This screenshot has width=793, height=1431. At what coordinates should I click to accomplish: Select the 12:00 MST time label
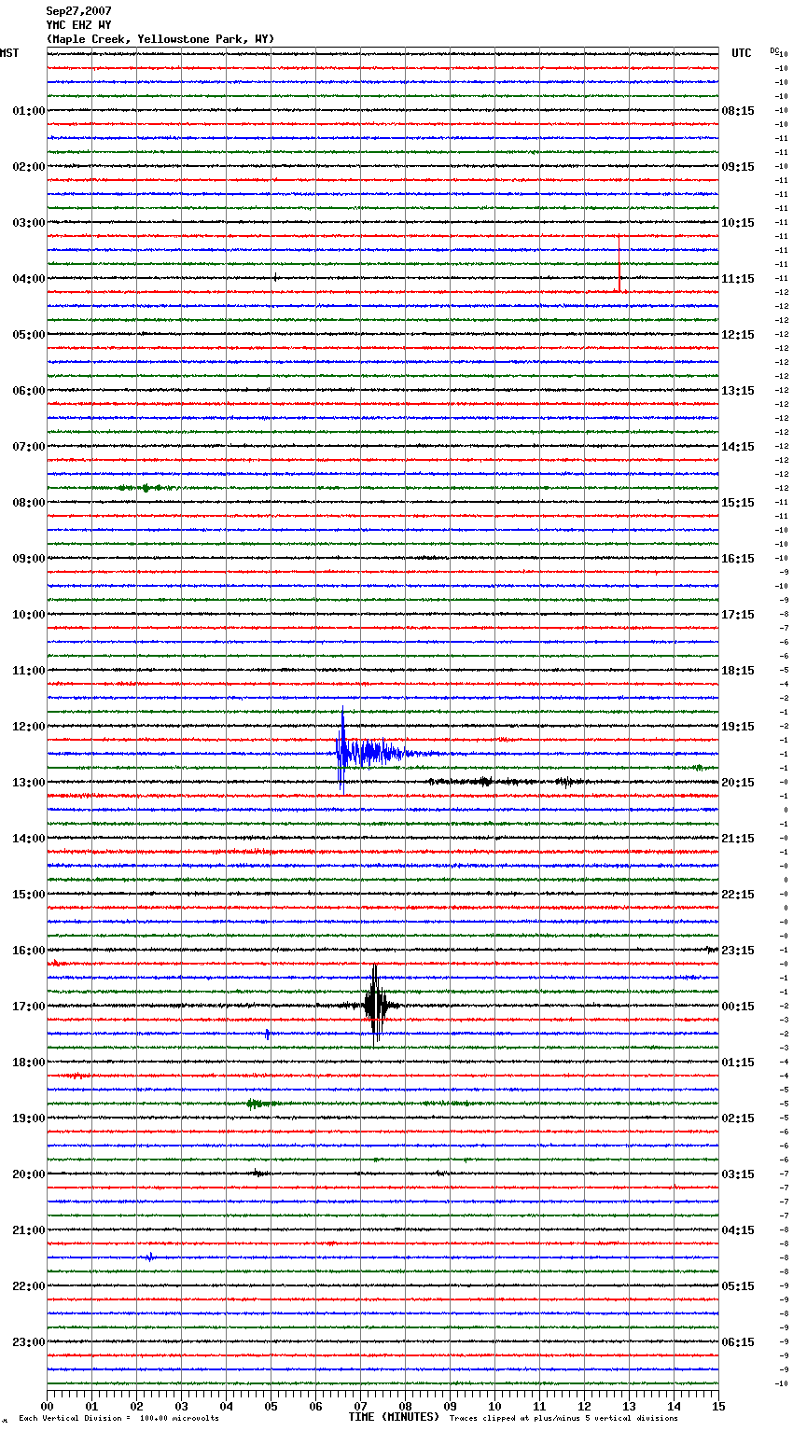(x=29, y=727)
